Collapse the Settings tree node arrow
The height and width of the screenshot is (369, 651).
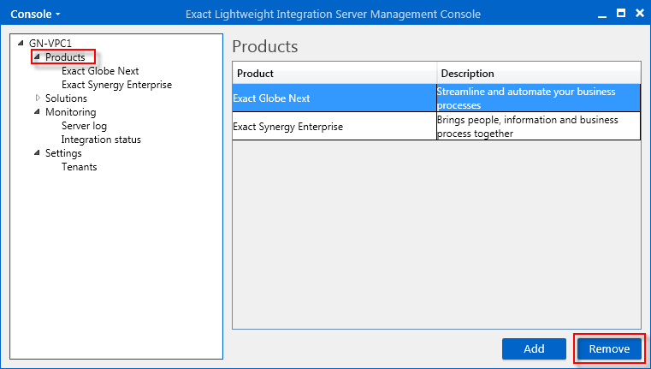click(x=37, y=152)
